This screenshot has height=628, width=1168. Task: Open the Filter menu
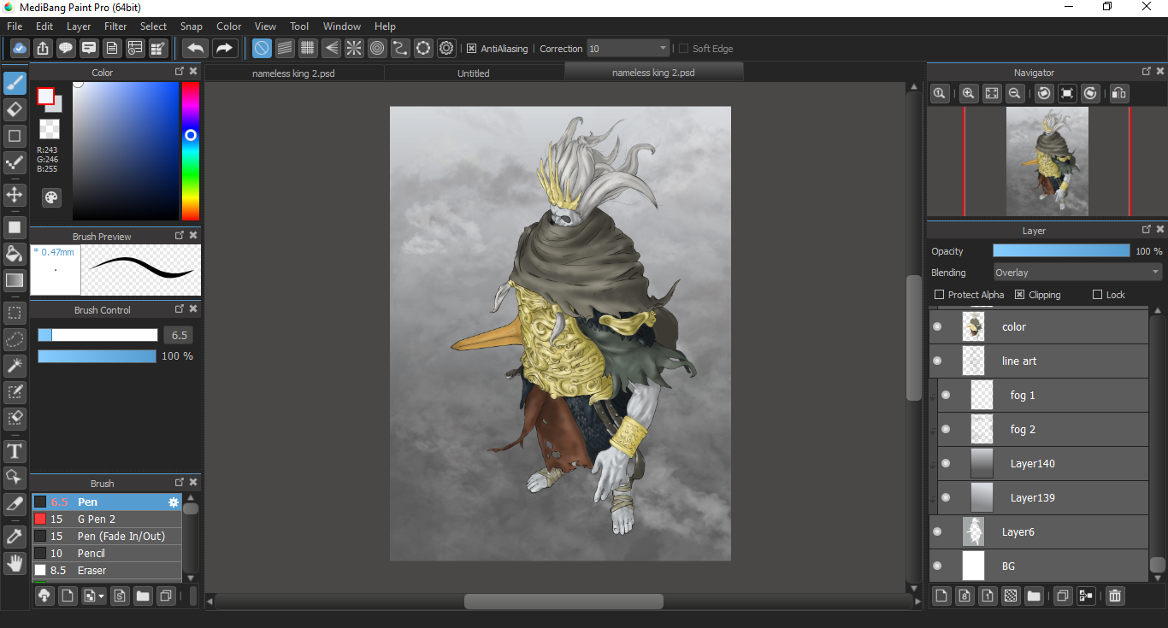tap(115, 26)
